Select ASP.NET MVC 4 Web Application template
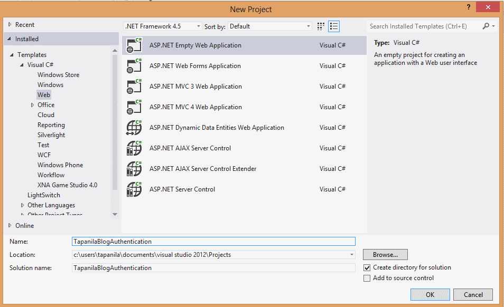 pyautogui.click(x=195, y=107)
